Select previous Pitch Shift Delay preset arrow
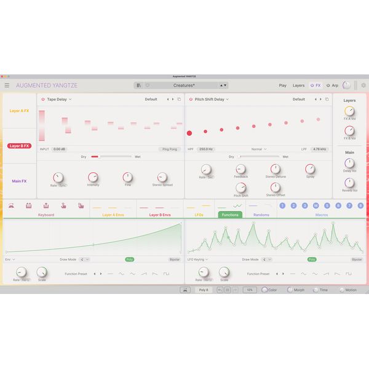 315,99
